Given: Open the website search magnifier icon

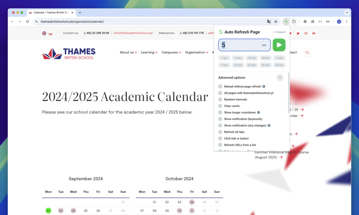Looking at the screenshot, I should (x=307, y=53).
